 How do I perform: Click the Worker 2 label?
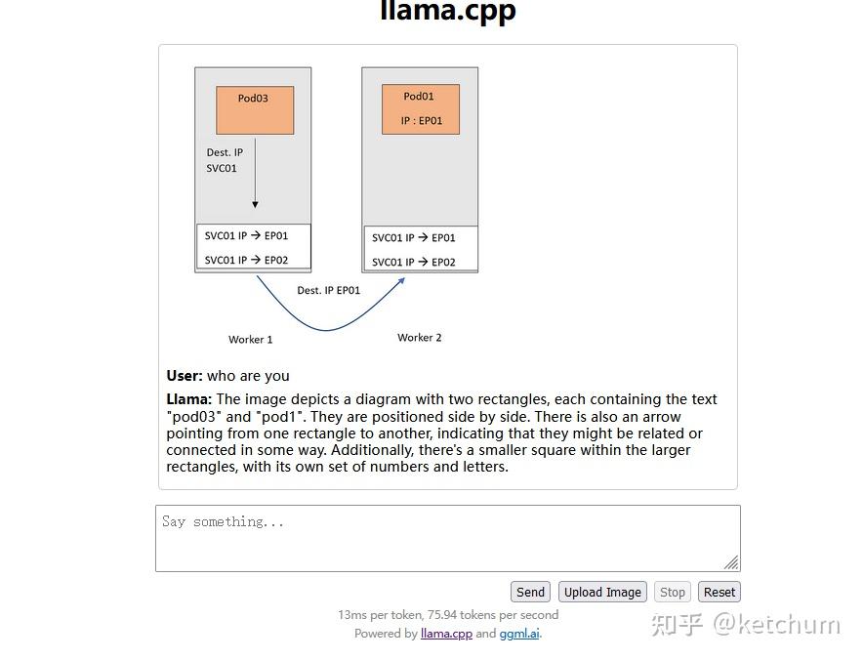coord(419,337)
